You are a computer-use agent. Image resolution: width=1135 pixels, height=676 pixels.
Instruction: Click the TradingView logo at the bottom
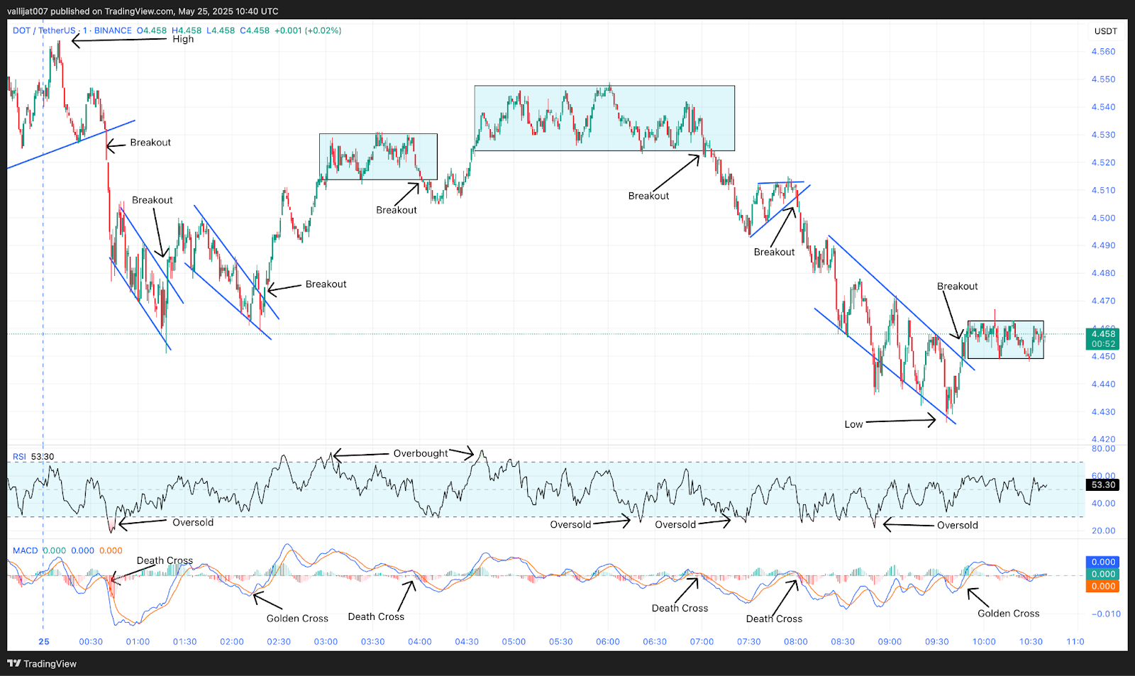(x=42, y=664)
